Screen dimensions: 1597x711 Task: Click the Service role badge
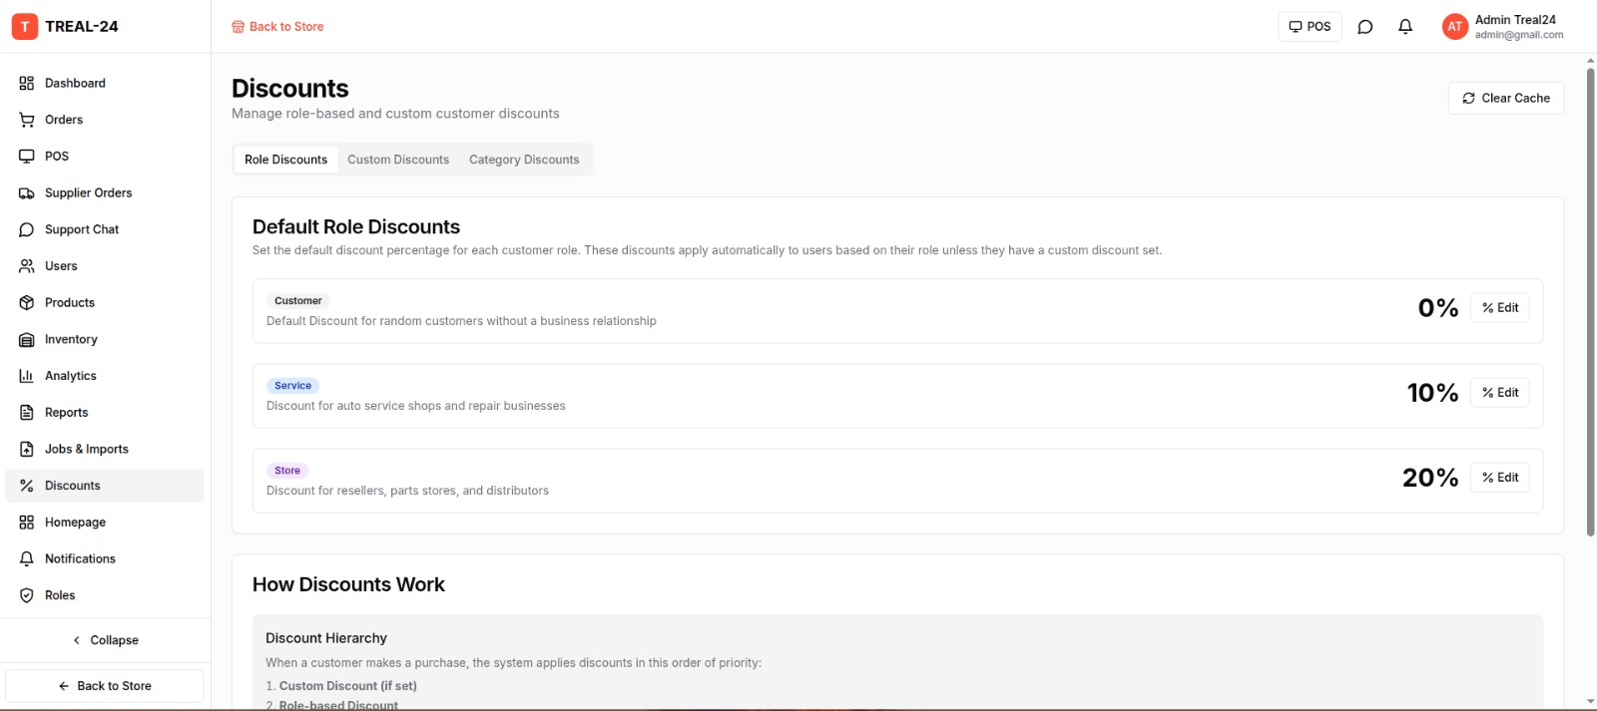click(292, 386)
